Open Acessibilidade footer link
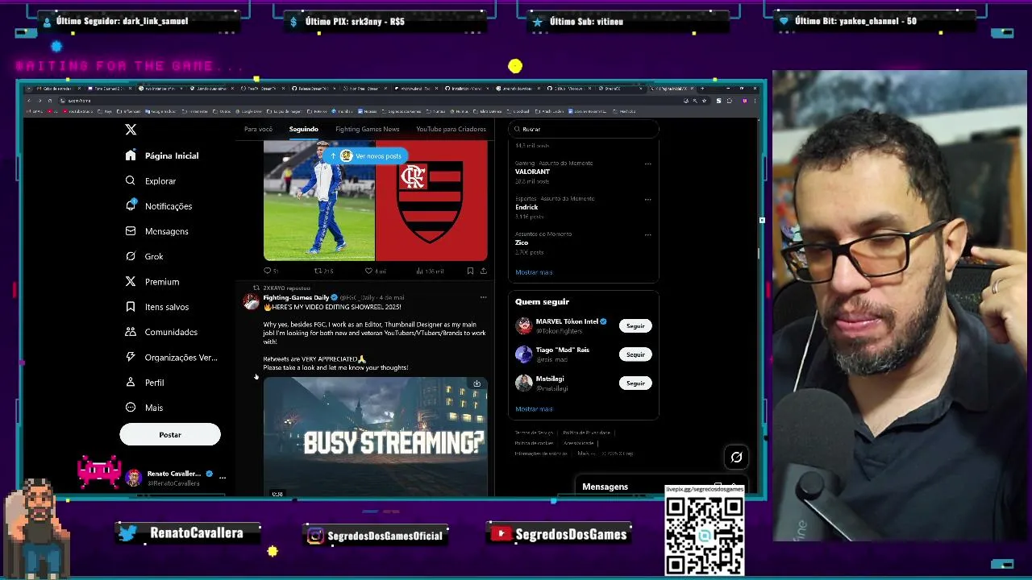Screen dimensions: 1032x580 point(579,443)
